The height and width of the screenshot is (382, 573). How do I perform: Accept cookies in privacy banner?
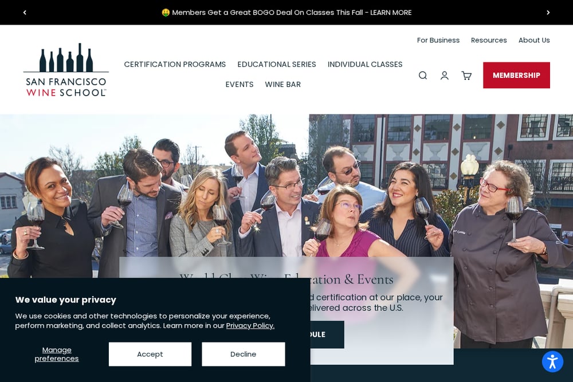coord(150,355)
